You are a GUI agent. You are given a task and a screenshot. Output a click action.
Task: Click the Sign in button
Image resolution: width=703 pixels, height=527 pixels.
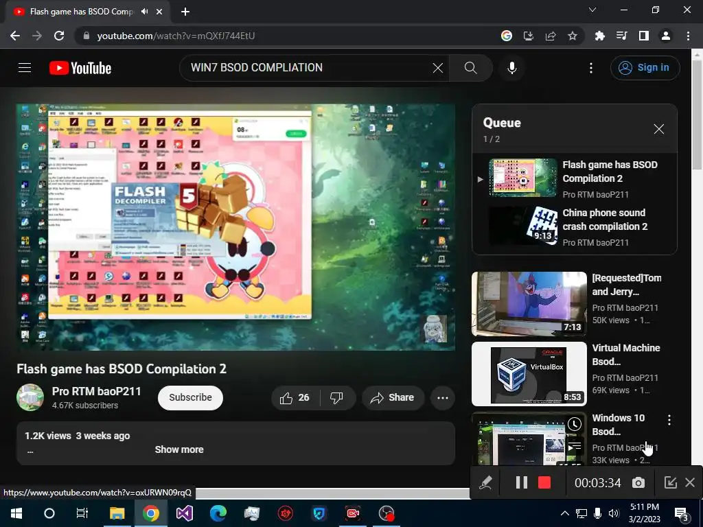click(x=645, y=68)
